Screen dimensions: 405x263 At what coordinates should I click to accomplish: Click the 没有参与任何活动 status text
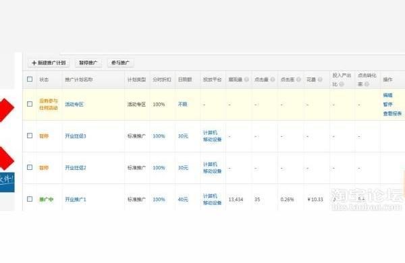point(49,105)
